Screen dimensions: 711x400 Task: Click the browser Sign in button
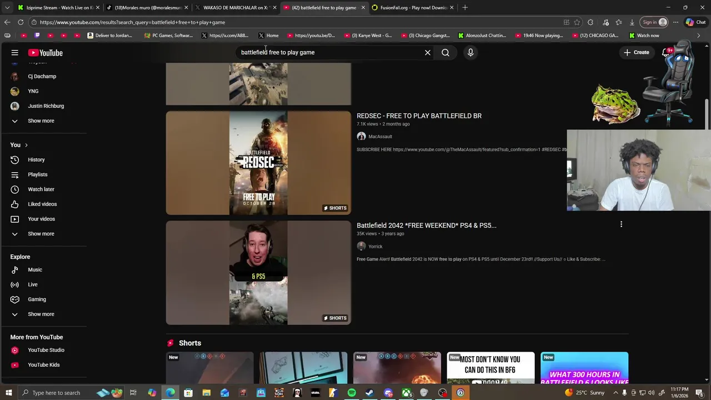(654, 22)
